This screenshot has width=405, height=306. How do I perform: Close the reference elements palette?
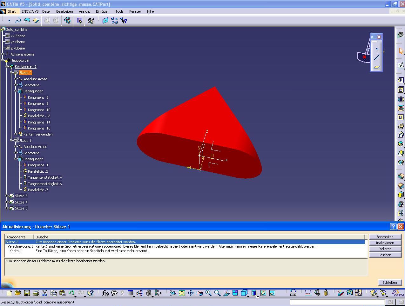pos(379,37)
